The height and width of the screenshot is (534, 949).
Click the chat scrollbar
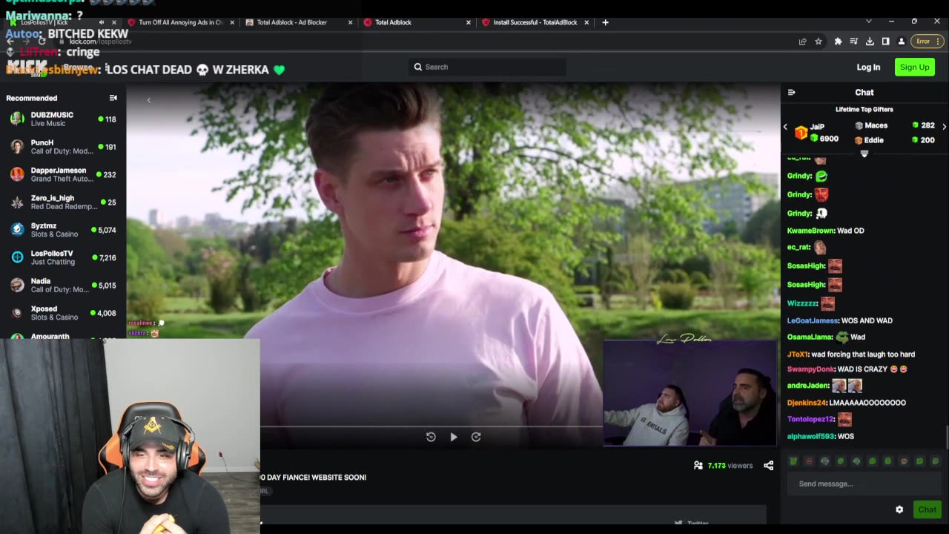[x=946, y=438]
